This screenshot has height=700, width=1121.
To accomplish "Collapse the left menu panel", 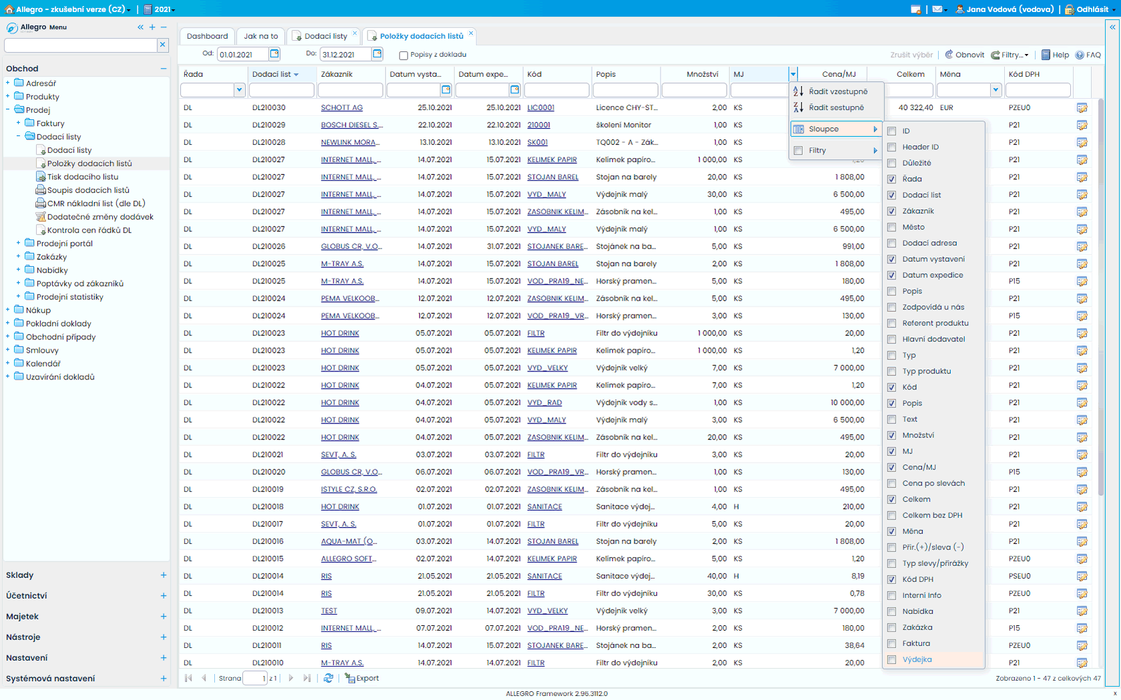I will (x=140, y=27).
